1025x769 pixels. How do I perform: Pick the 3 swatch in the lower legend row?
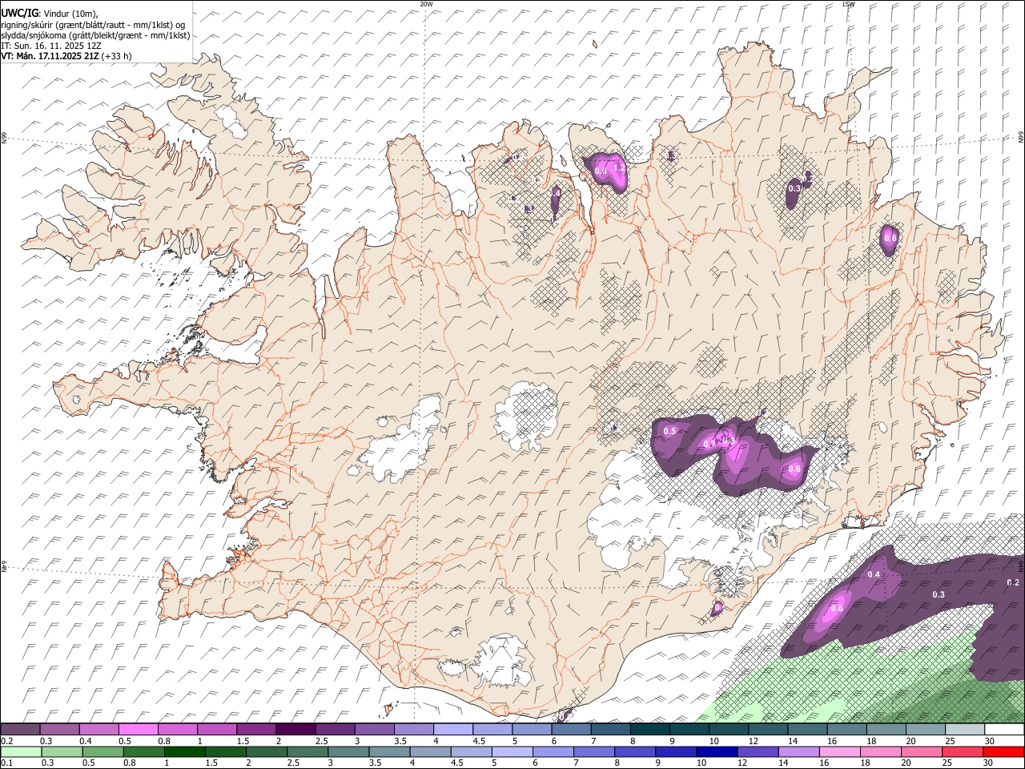[x=348, y=751]
